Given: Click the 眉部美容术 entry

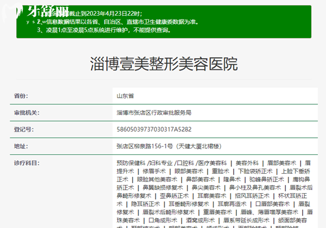Looking at the screenshot, I should click(x=281, y=163).
